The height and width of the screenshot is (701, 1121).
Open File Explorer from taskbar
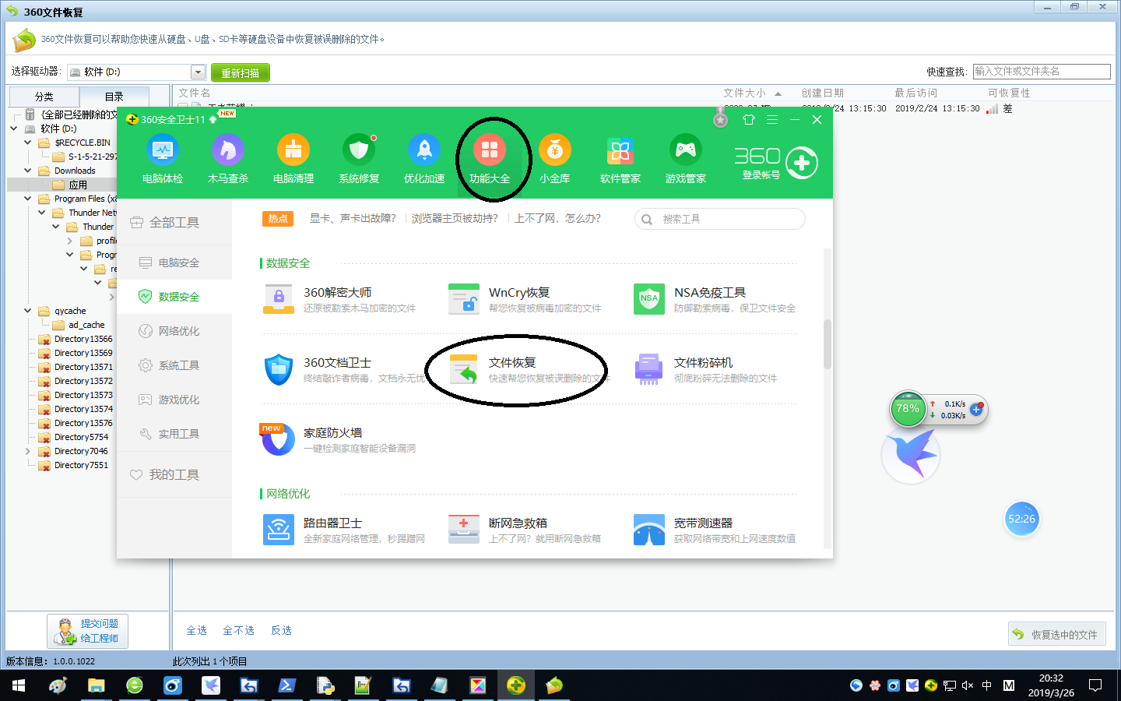[96, 685]
